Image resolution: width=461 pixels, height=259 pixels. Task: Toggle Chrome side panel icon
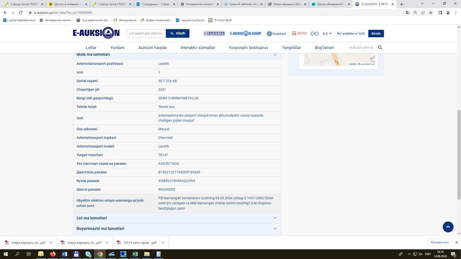pyautogui.click(x=440, y=12)
